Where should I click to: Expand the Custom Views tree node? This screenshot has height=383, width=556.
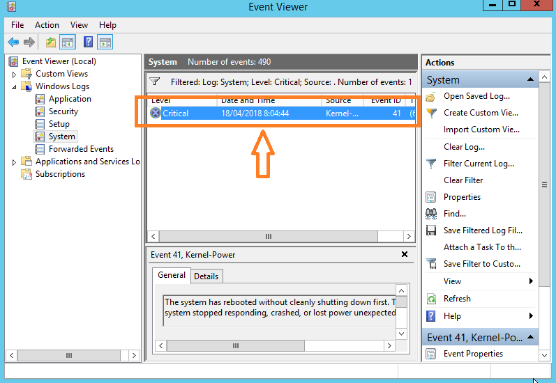click(14, 75)
